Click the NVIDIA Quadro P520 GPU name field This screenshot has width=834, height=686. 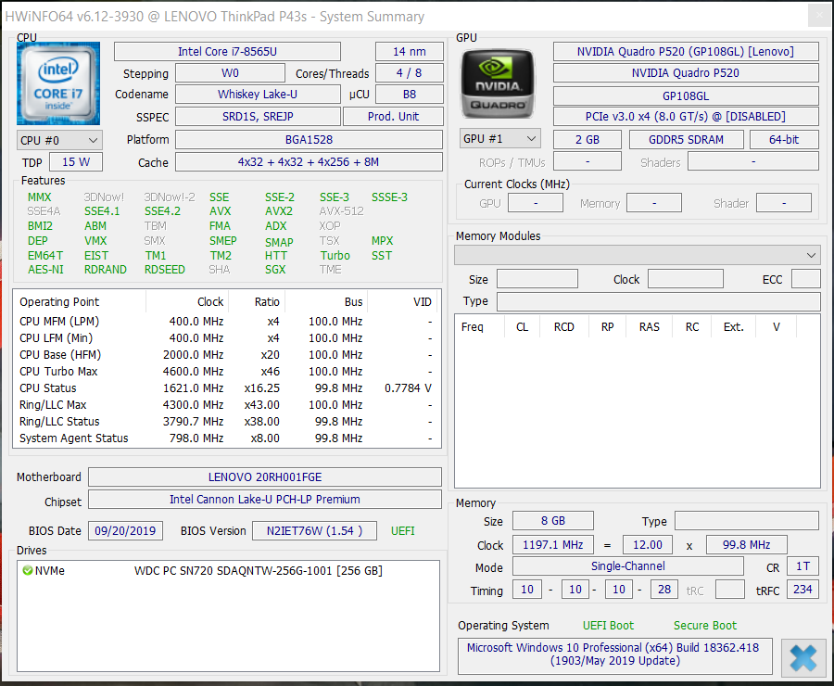point(686,73)
